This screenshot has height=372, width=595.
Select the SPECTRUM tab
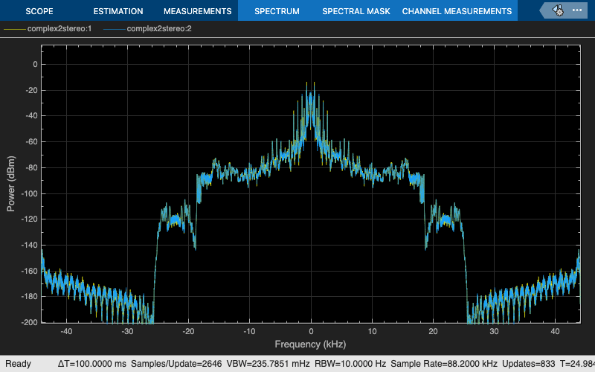[x=277, y=11]
